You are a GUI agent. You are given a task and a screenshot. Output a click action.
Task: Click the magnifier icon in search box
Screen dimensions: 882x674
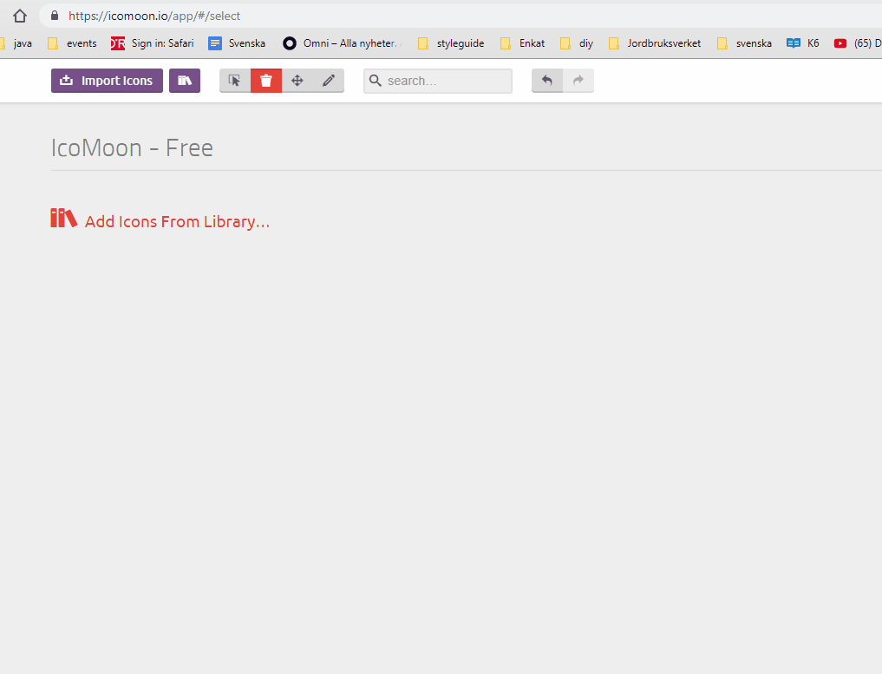376,81
